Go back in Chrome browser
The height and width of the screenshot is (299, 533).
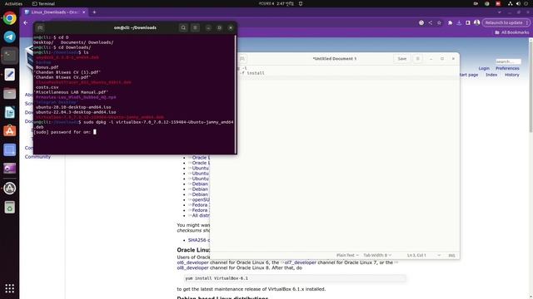[26, 22]
